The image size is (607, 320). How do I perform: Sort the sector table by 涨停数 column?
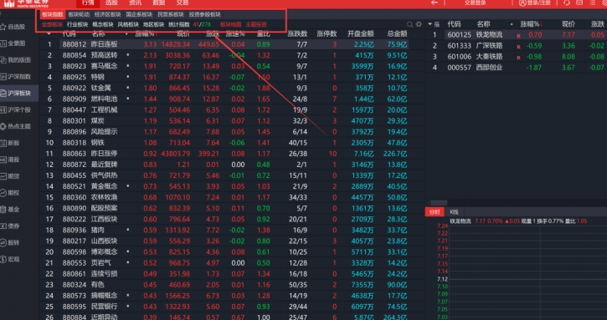[327, 34]
